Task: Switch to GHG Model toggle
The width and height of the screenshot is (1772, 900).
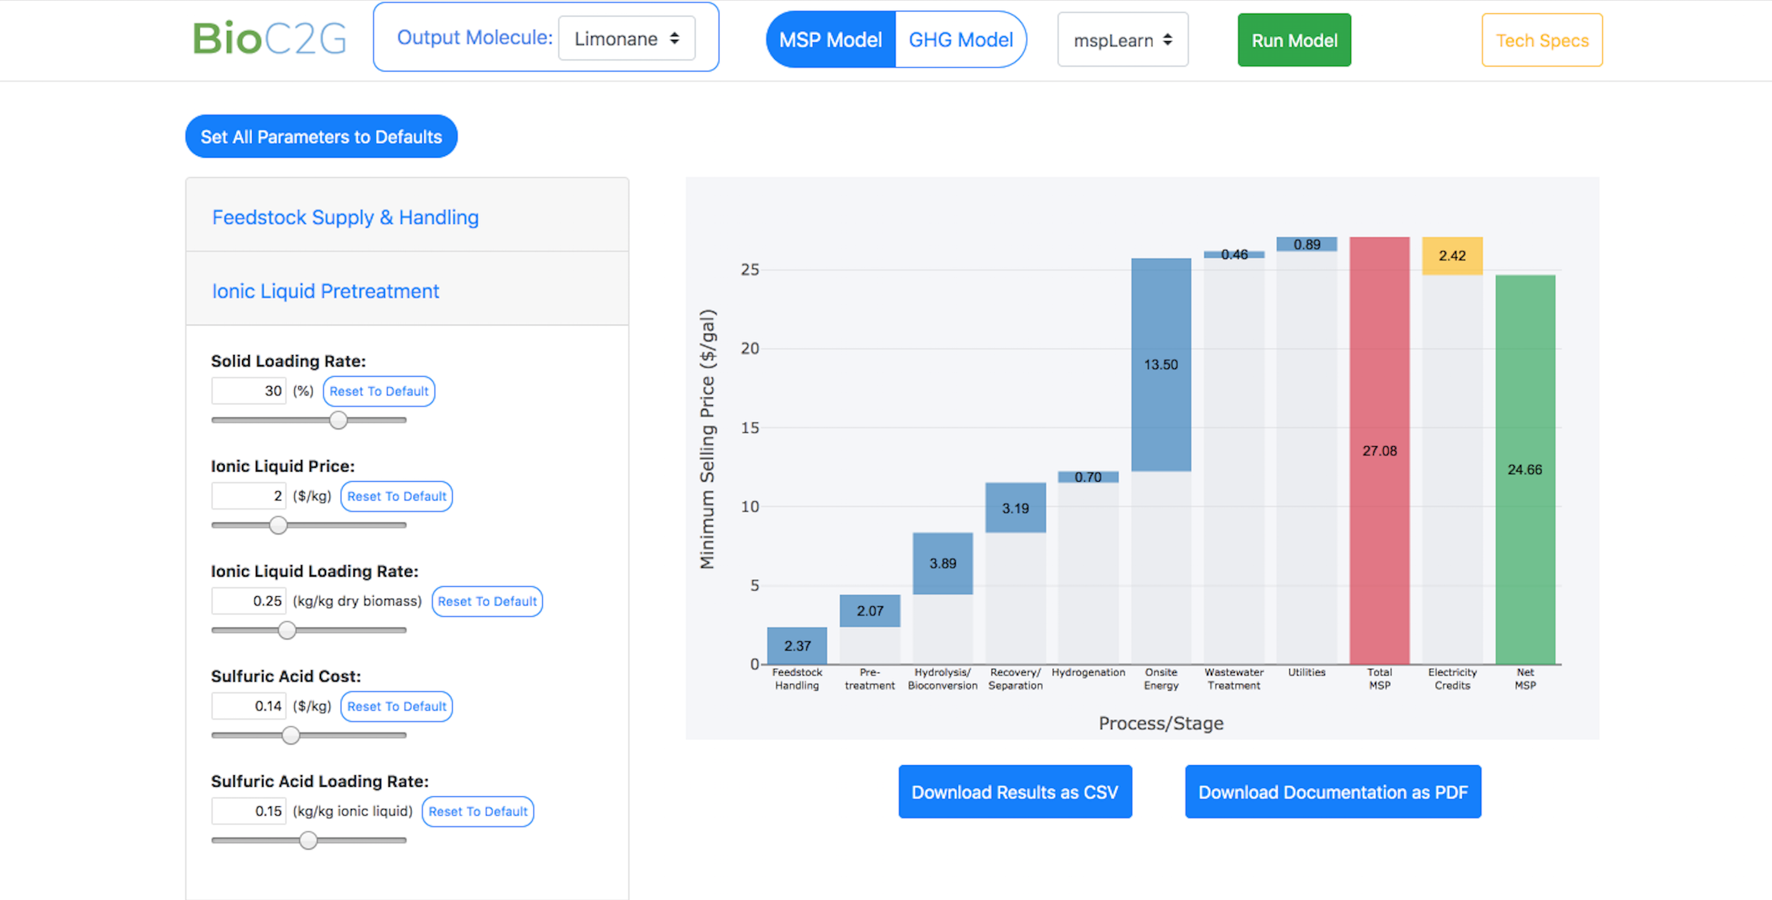Action: pos(960,40)
